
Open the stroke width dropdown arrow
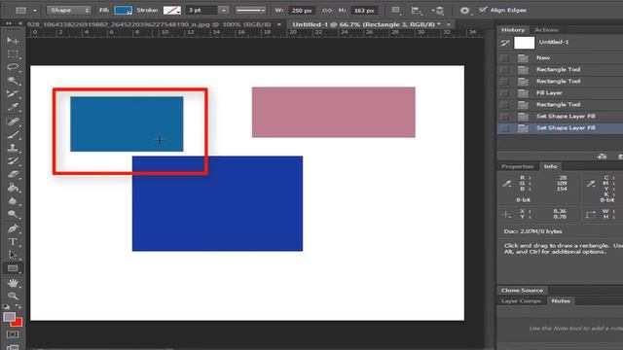coord(224,11)
